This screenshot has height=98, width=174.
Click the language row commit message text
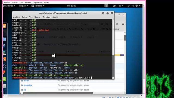pyautogui.click(x=73, y=85)
